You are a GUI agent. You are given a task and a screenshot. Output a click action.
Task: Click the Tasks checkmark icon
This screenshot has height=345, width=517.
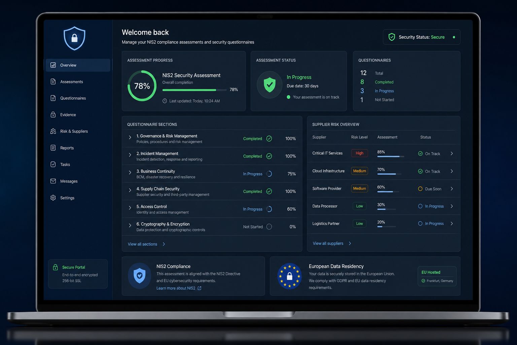point(53,164)
